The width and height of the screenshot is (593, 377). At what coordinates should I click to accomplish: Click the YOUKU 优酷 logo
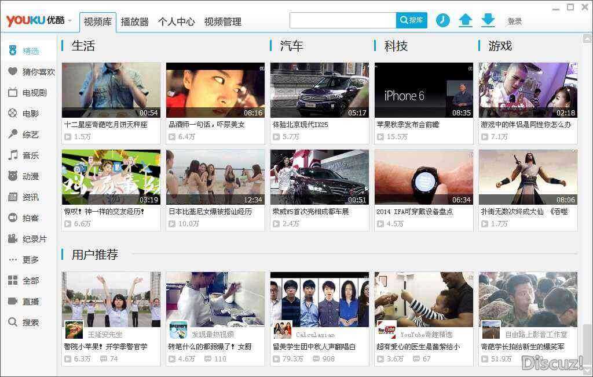pyautogui.click(x=35, y=20)
